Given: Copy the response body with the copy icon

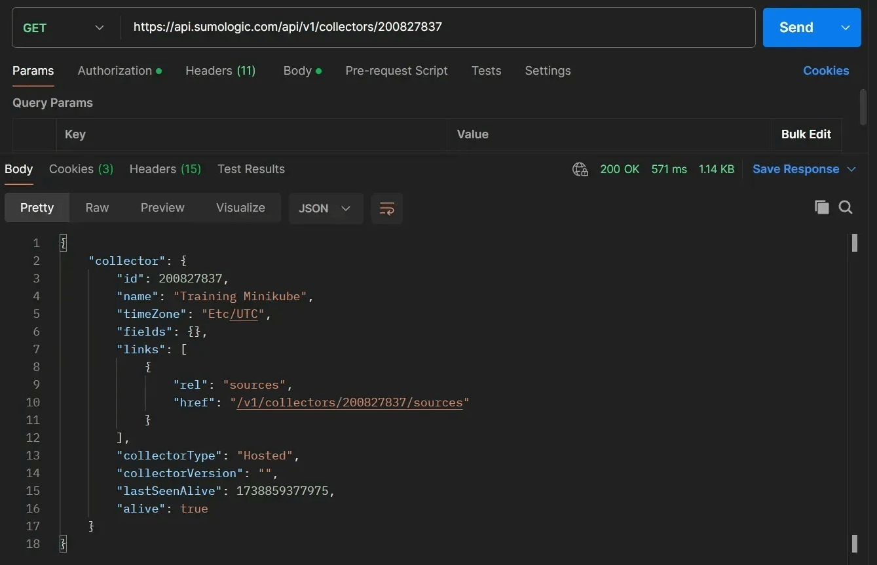Looking at the screenshot, I should pyautogui.click(x=821, y=208).
